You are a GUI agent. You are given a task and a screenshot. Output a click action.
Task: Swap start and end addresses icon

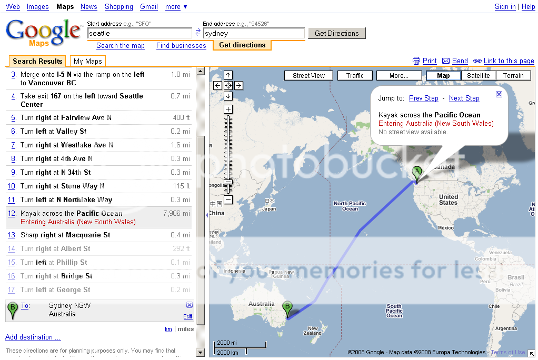[198, 33]
